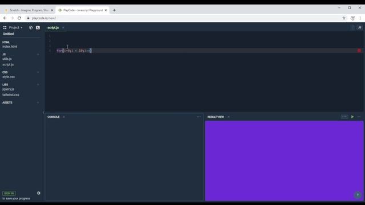Click the globe icon in sidebar header

31,27
